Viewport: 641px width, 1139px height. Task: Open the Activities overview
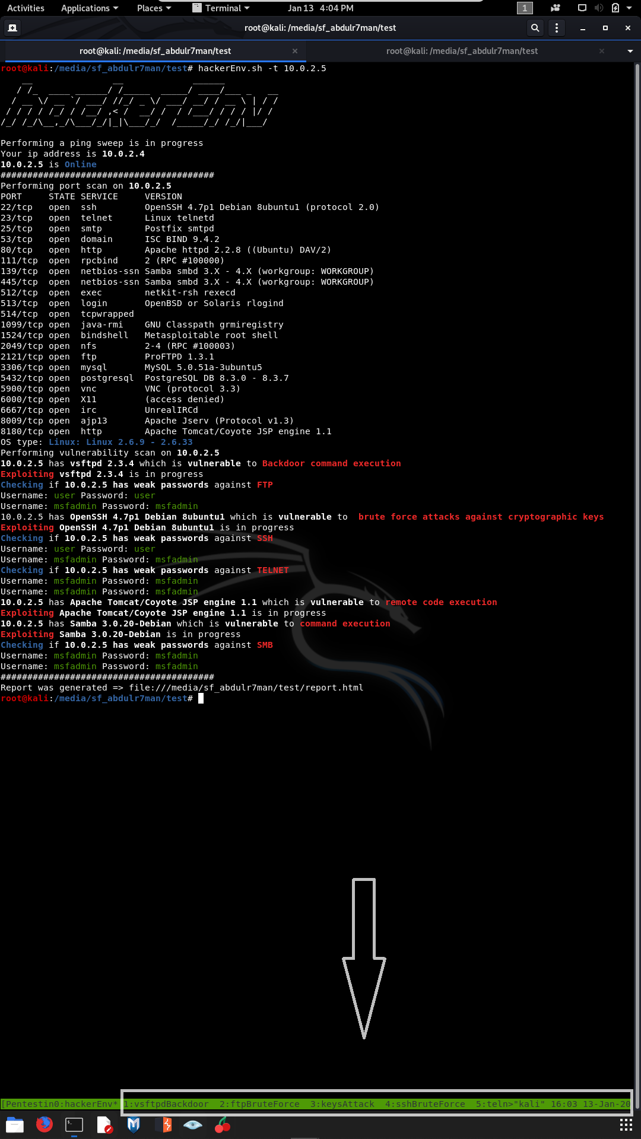26,8
